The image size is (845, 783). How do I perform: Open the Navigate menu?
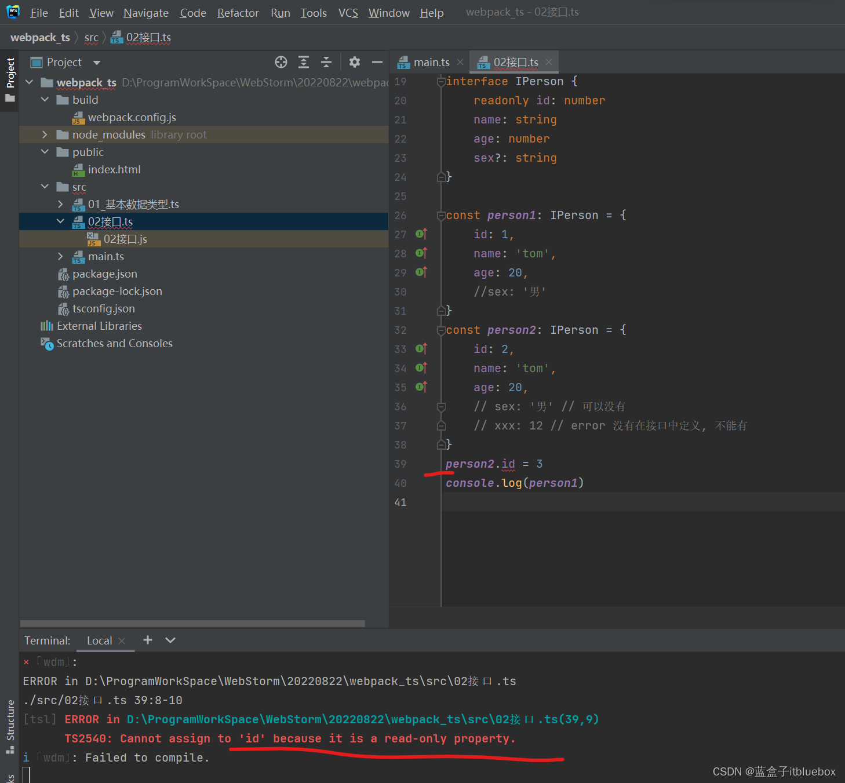coord(146,13)
